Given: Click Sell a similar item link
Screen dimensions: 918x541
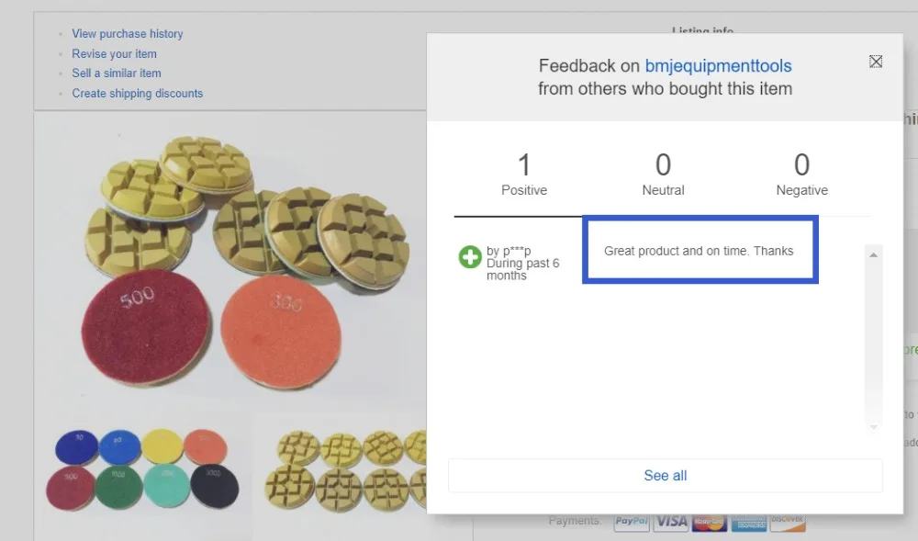Looking at the screenshot, I should [x=117, y=73].
